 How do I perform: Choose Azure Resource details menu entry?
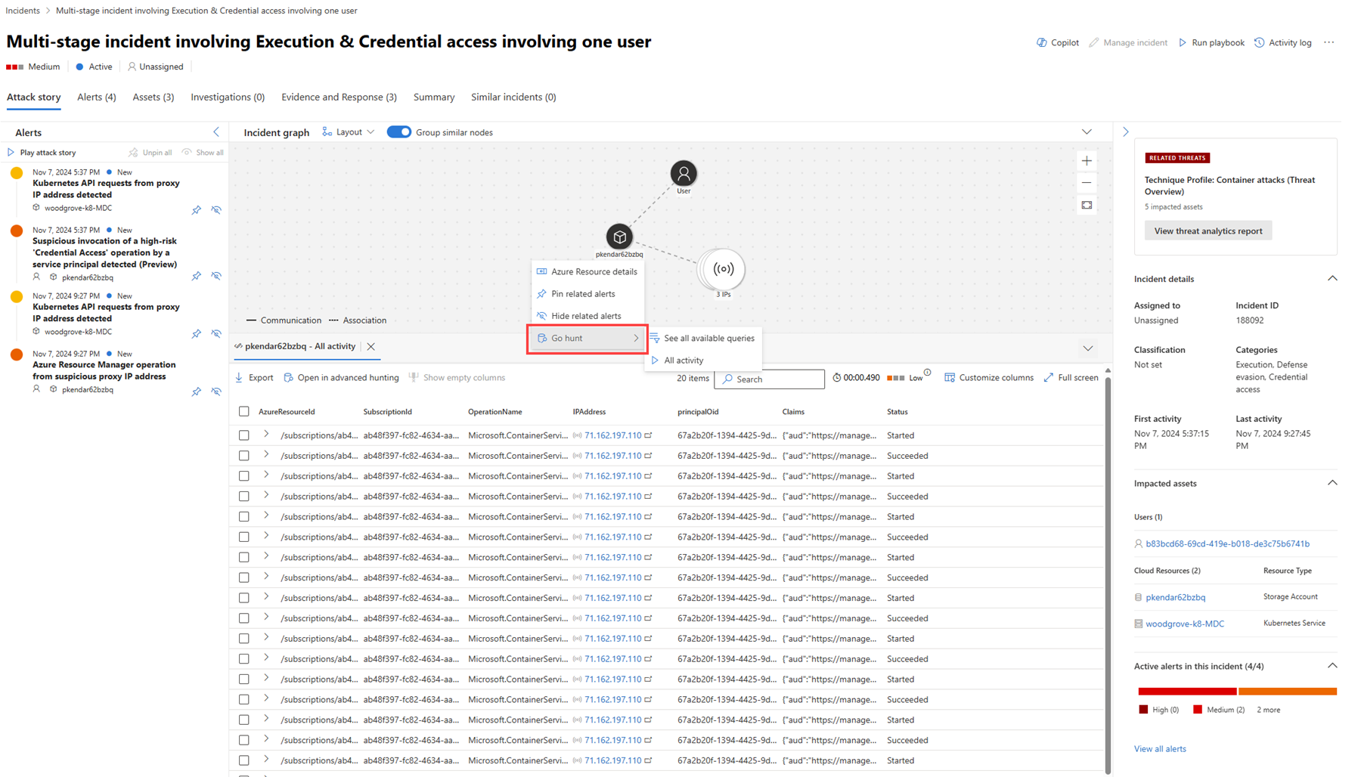click(x=587, y=271)
